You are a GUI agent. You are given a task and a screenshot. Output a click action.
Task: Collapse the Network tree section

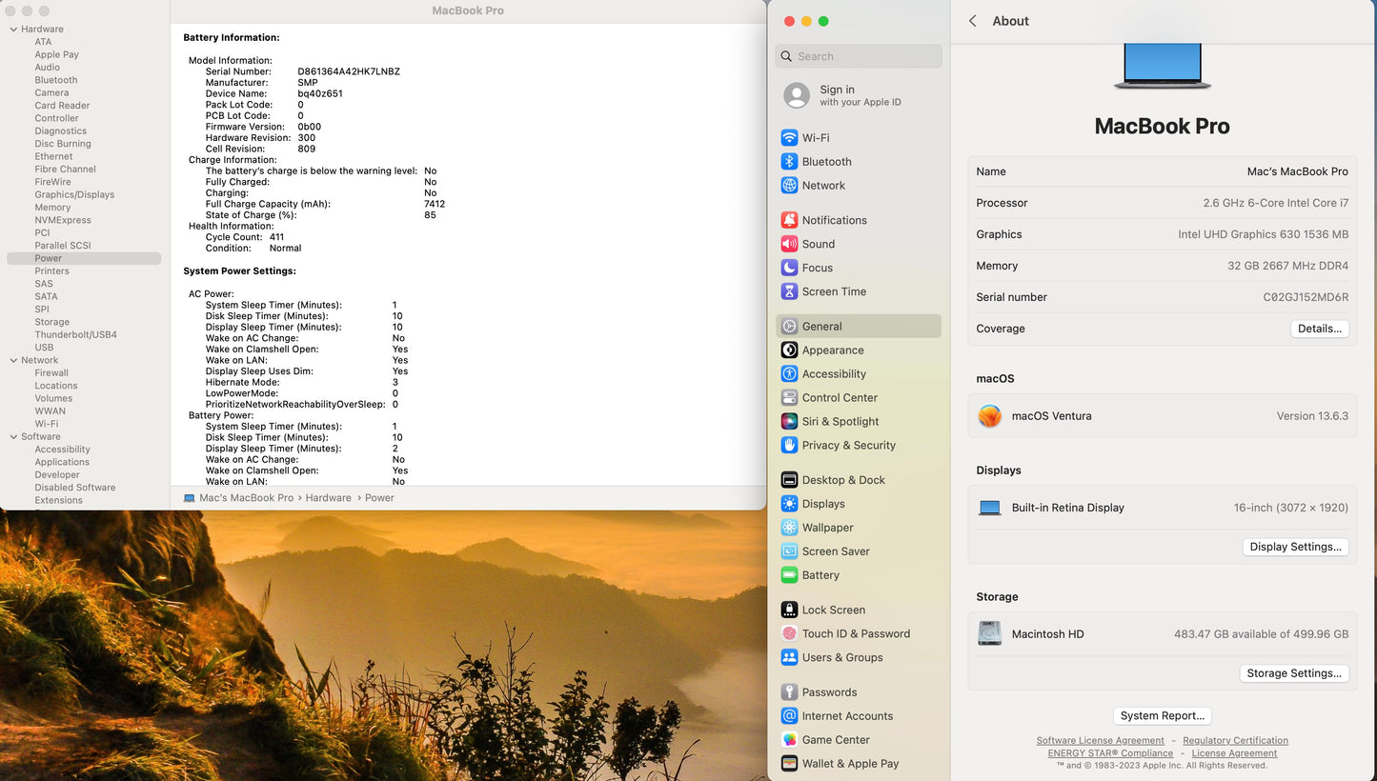pyautogui.click(x=13, y=360)
